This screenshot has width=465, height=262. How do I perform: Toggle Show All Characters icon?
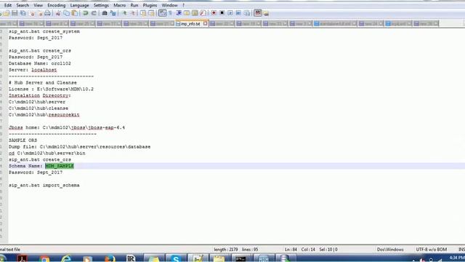[171, 13]
